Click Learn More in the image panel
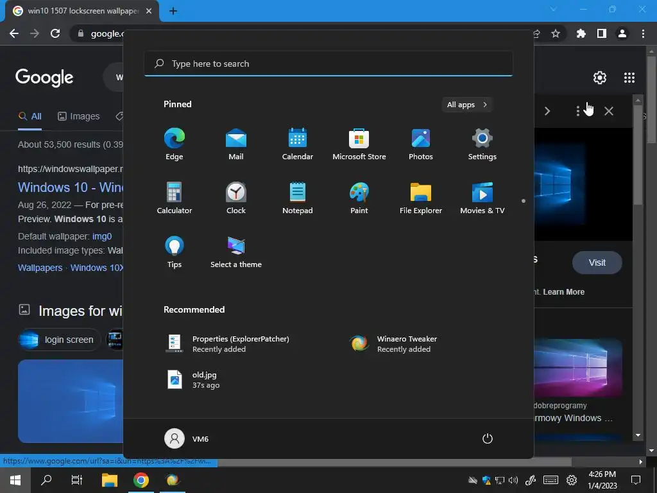The height and width of the screenshot is (493, 657). (x=563, y=292)
